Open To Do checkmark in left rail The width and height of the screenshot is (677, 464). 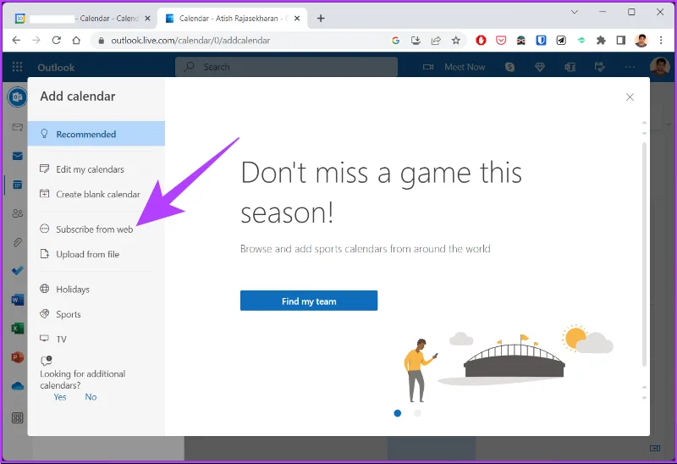pyautogui.click(x=17, y=271)
